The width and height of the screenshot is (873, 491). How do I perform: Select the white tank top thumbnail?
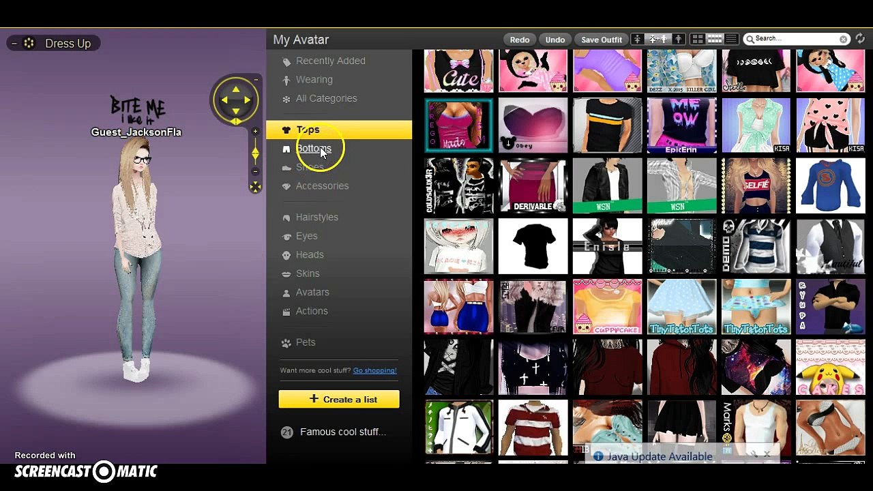[x=756, y=428]
